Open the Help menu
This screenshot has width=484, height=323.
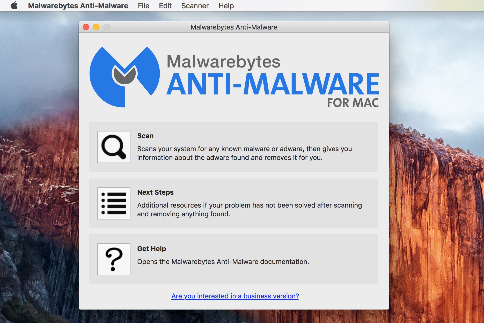point(226,6)
